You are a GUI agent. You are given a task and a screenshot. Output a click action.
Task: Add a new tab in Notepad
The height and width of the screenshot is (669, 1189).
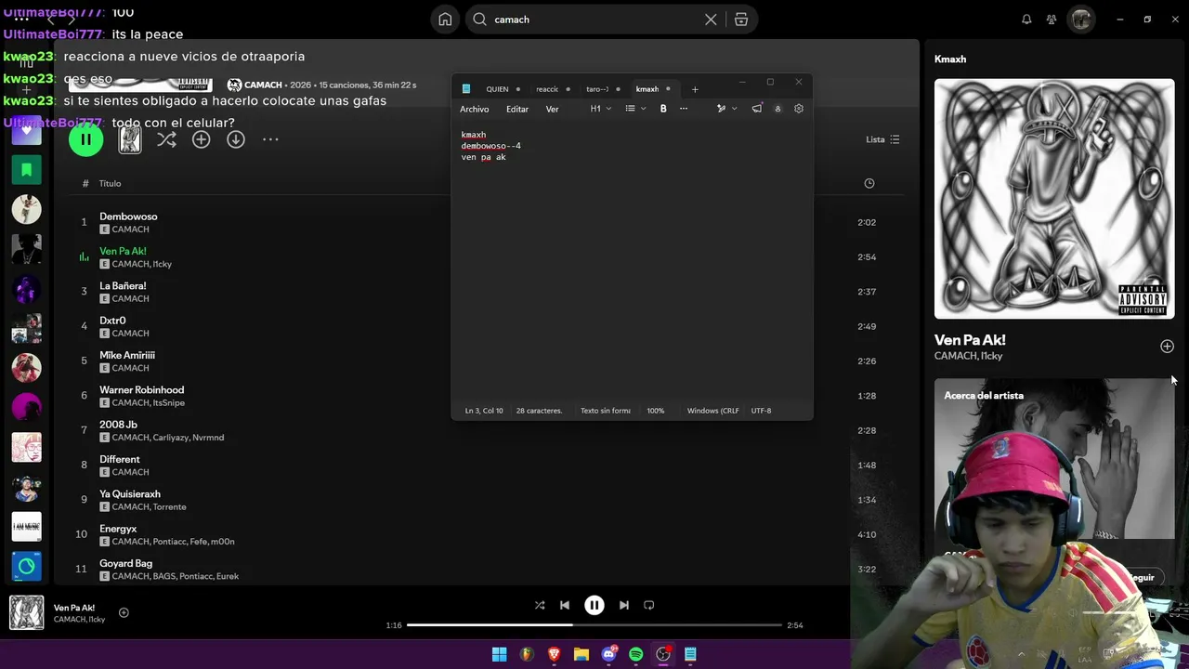click(695, 89)
